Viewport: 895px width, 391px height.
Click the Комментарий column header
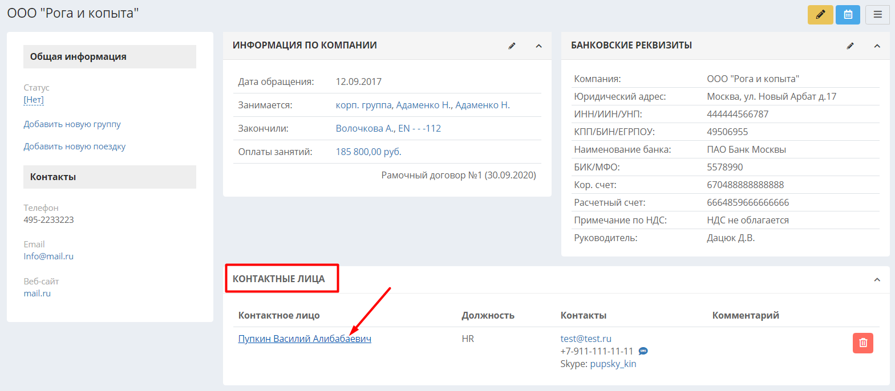click(x=746, y=315)
